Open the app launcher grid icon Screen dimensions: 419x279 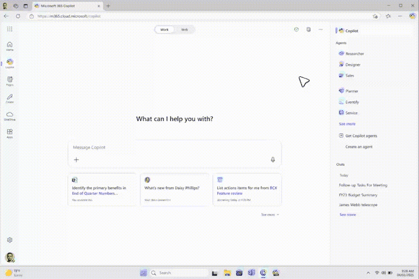tap(9, 29)
